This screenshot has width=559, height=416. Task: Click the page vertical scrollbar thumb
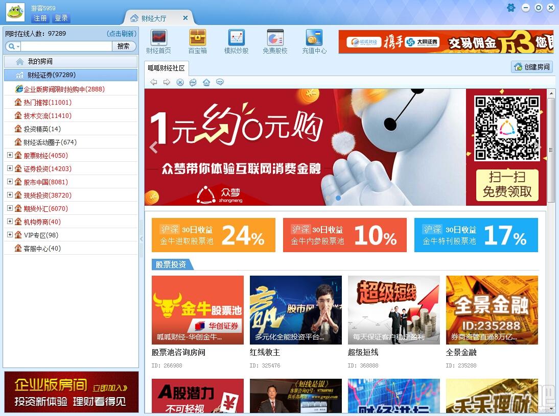pos(551,149)
